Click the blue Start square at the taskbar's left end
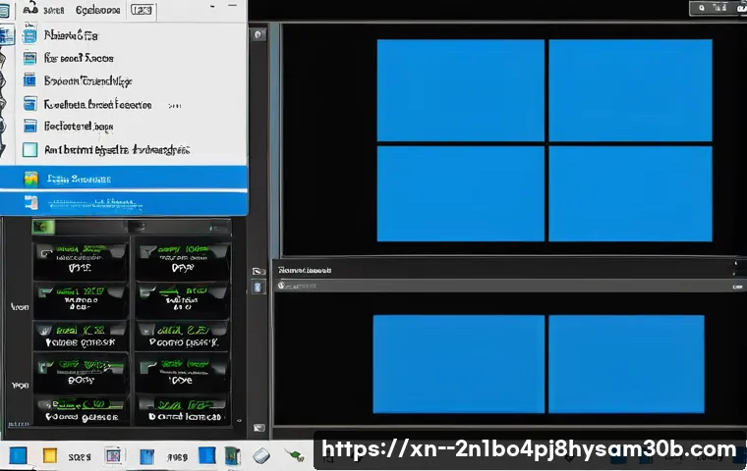 pyautogui.click(x=19, y=456)
